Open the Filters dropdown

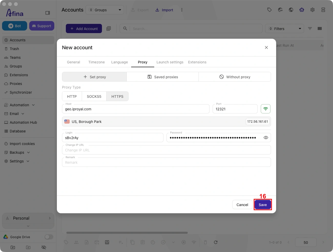285,28
